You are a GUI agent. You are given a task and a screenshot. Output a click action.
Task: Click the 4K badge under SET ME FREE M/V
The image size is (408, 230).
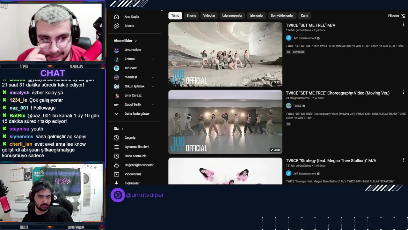(288, 52)
